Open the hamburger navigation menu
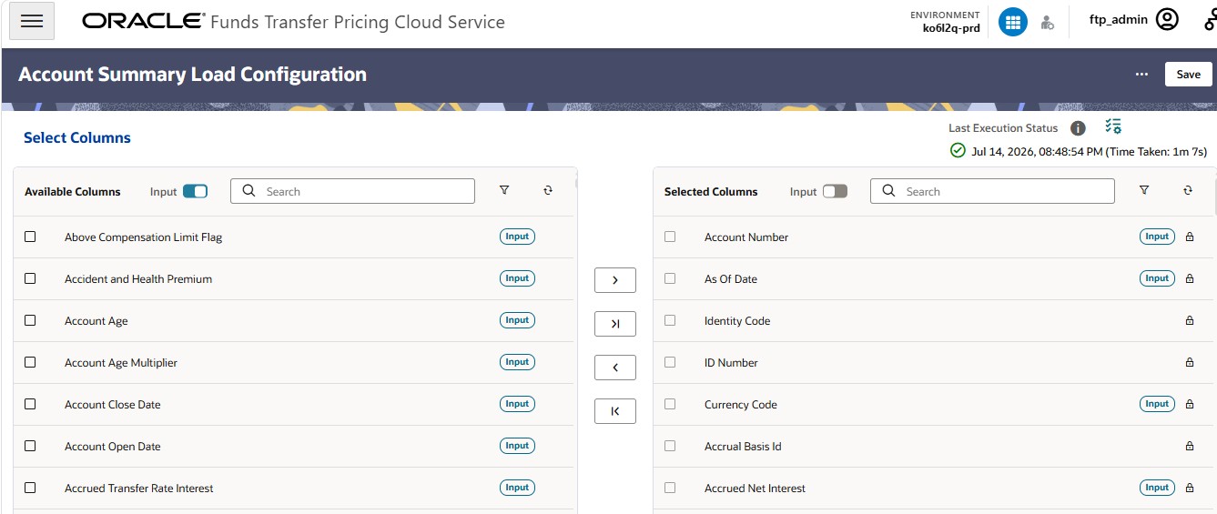The image size is (1217, 514). point(32,21)
